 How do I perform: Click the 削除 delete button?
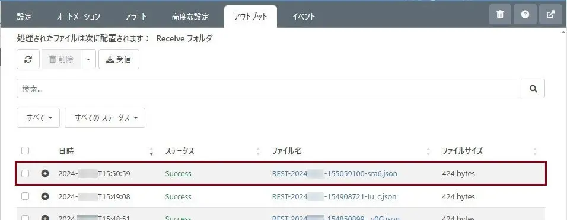click(x=61, y=59)
